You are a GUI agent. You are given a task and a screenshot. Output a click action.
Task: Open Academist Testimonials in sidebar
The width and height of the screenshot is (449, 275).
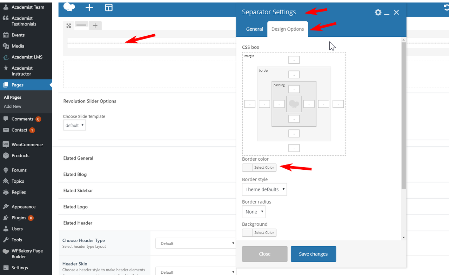pyautogui.click(x=26, y=21)
